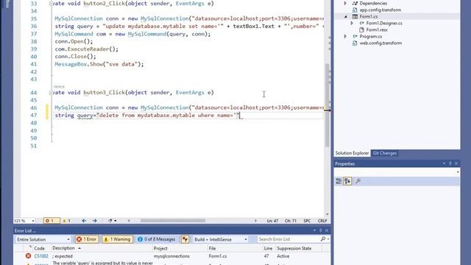This screenshot has height=265, width=471.
Task: Open the Properties object selector dropdown
Action: coord(397,172)
